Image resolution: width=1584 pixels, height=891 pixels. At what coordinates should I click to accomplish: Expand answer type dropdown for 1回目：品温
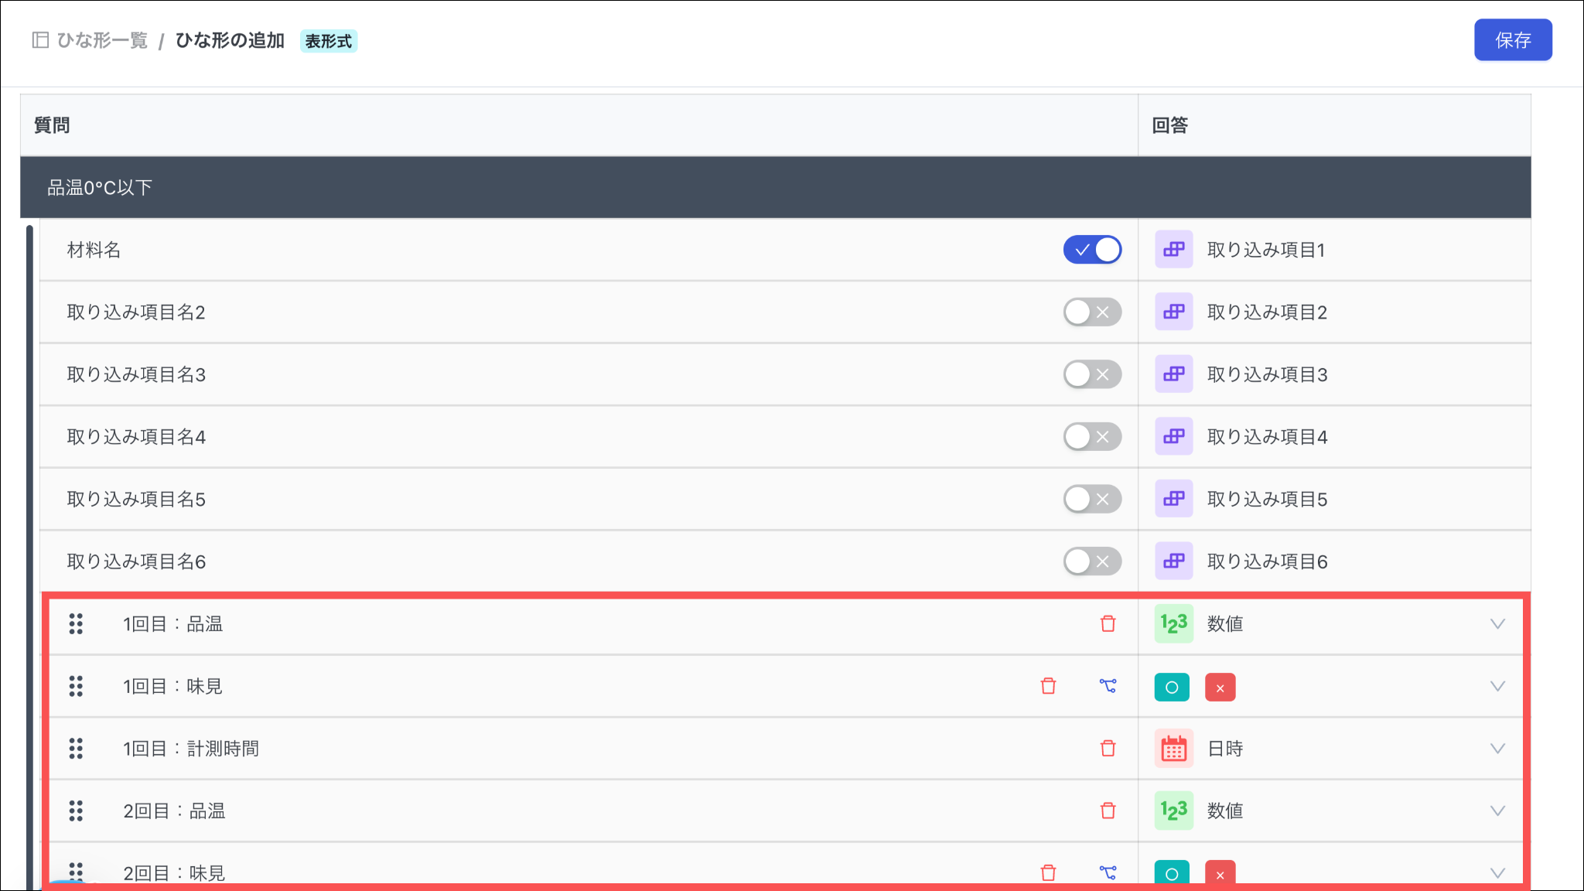(x=1497, y=623)
